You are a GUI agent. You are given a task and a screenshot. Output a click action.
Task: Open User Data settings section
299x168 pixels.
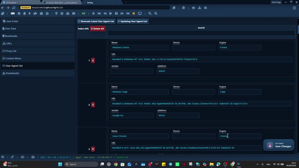[x=38, y=29]
